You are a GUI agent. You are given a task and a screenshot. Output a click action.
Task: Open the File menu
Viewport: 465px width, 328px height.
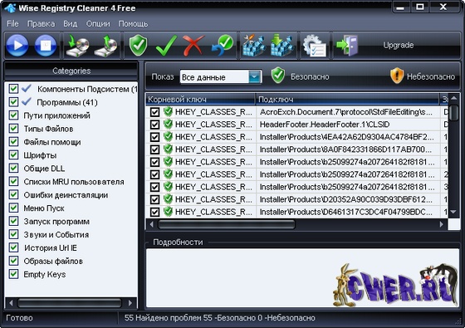(x=12, y=24)
